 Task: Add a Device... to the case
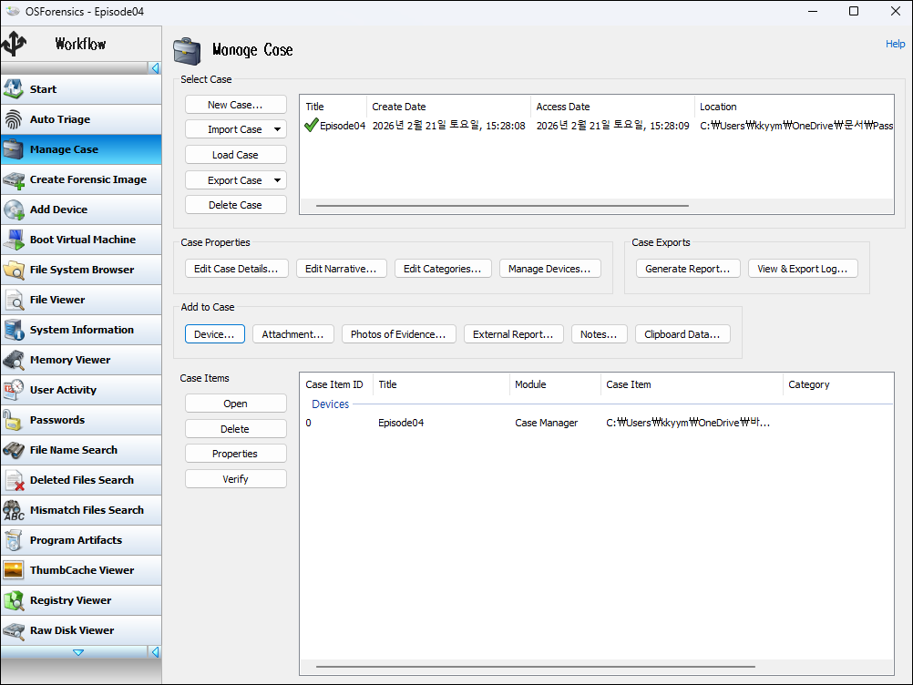tap(214, 334)
